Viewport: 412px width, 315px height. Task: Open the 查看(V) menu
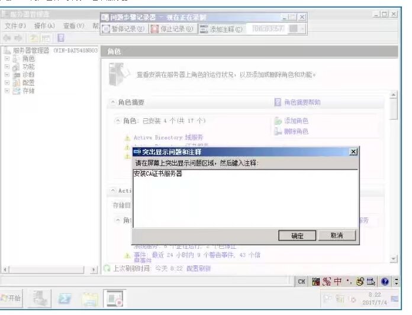(x=73, y=25)
